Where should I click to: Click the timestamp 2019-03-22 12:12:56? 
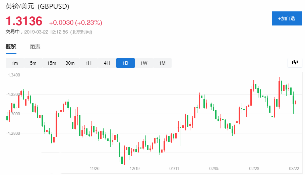46,32
